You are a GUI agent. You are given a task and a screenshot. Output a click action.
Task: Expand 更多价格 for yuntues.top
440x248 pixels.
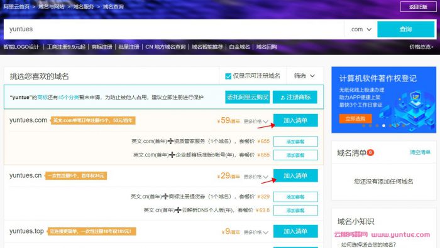click(256, 232)
